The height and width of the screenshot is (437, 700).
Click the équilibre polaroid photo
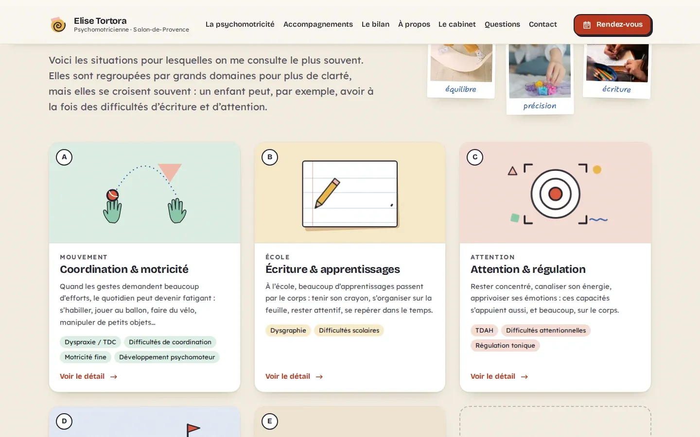(x=461, y=70)
